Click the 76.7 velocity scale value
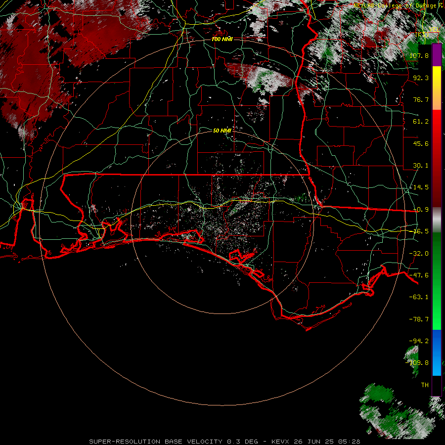Screen dimensions: 445x445 [x=421, y=99]
